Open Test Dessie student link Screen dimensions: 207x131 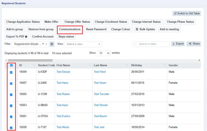[63, 72]
